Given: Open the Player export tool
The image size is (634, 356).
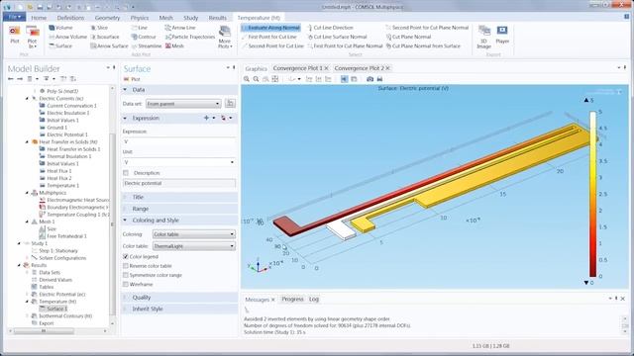Looking at the screenshot, I should (502, 35).
